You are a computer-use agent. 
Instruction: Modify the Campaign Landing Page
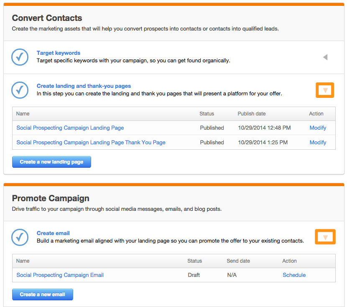(318, 128)
